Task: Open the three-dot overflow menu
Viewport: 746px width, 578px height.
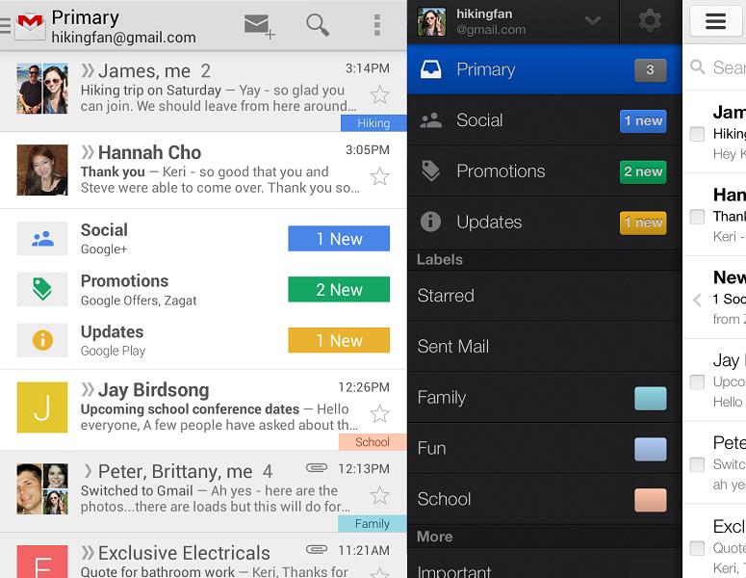Action: tap(376, 25)
